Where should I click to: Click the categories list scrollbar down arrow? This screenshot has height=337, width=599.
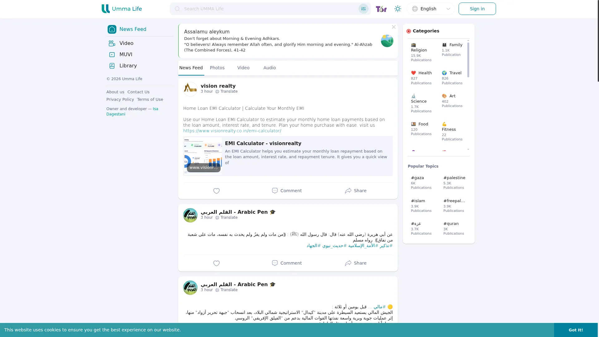point(468,149)
